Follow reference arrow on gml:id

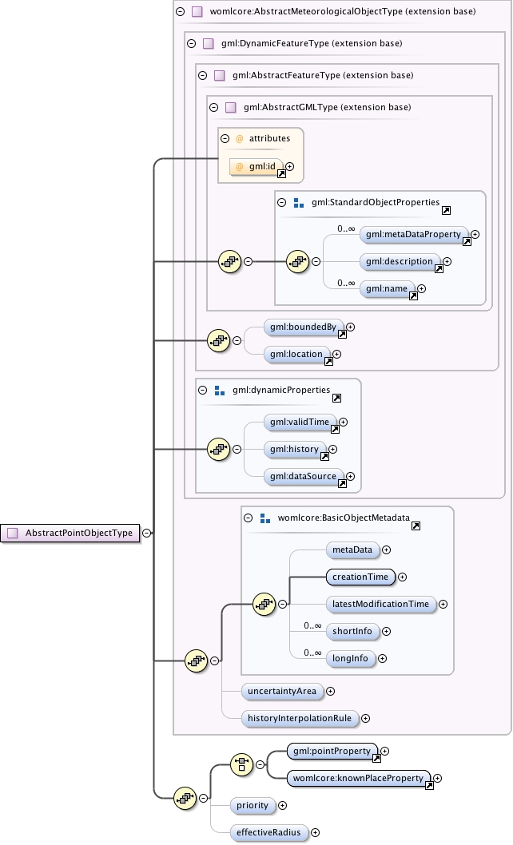281,174
